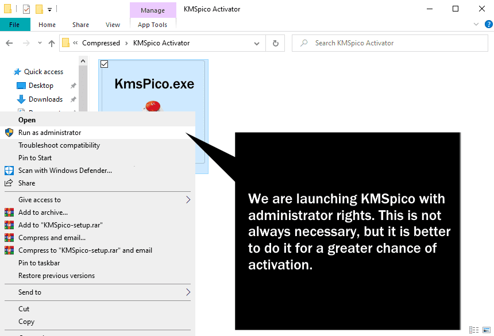This screenshot has width=494, height=336.
Task: Choose Pin to Start
Action: (x=98, y=158)
